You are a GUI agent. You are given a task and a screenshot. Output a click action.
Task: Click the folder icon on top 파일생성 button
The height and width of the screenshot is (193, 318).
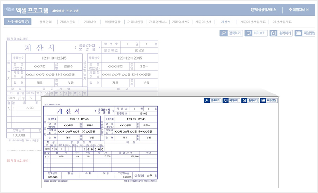click(298, 33)
